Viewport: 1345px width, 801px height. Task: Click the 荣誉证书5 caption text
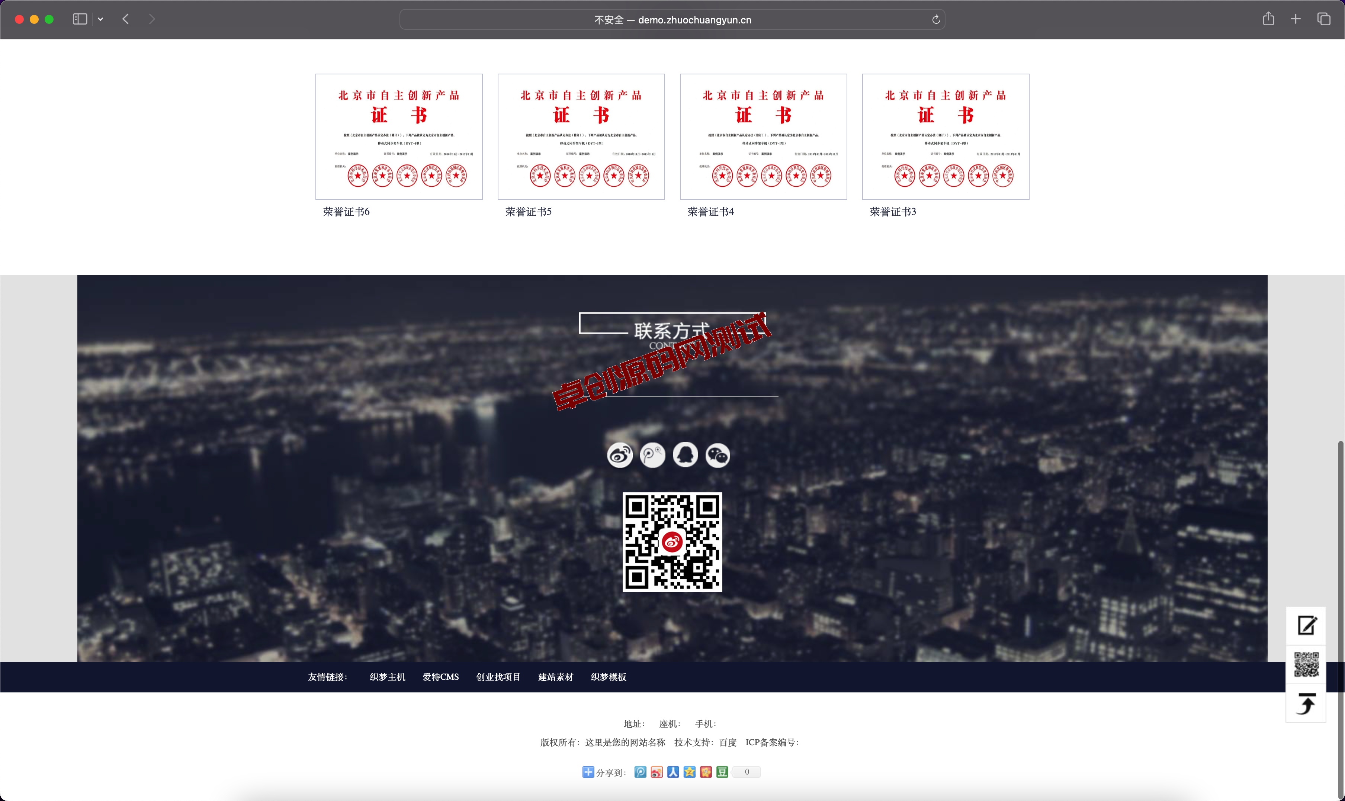click(x=529, y=212)
